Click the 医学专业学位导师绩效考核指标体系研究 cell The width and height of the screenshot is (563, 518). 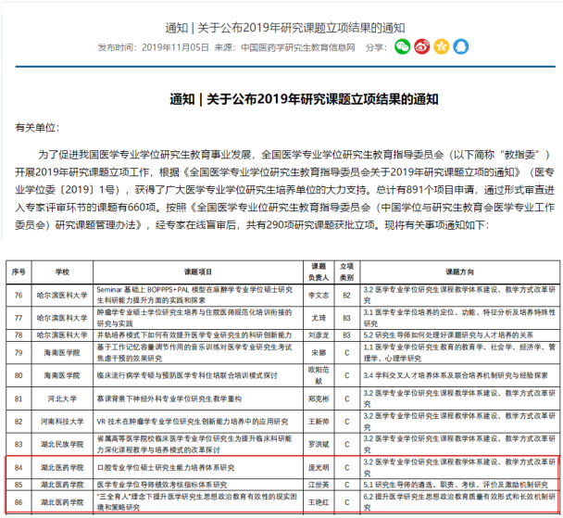tap(198, 485)
